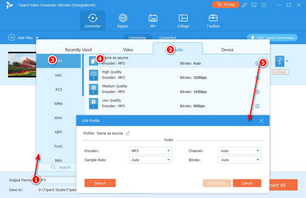Screen dimensions: 306x198
Task: Click the Create New button
Action: 217,183
